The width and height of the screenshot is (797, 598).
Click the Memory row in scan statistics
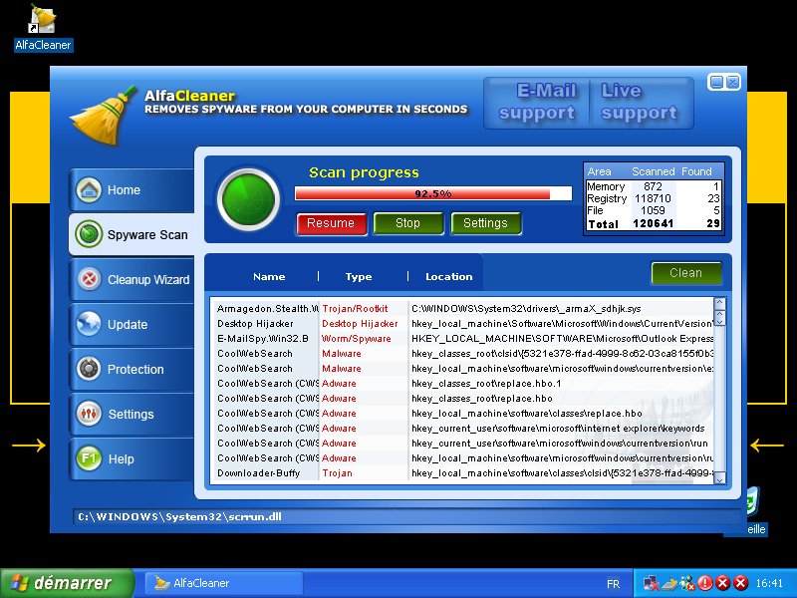pyautogui.click(x=654, y=186)
